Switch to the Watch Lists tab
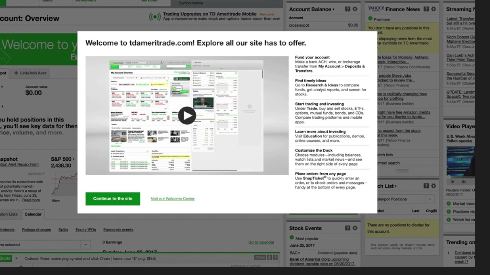 (x=10, y=214)
